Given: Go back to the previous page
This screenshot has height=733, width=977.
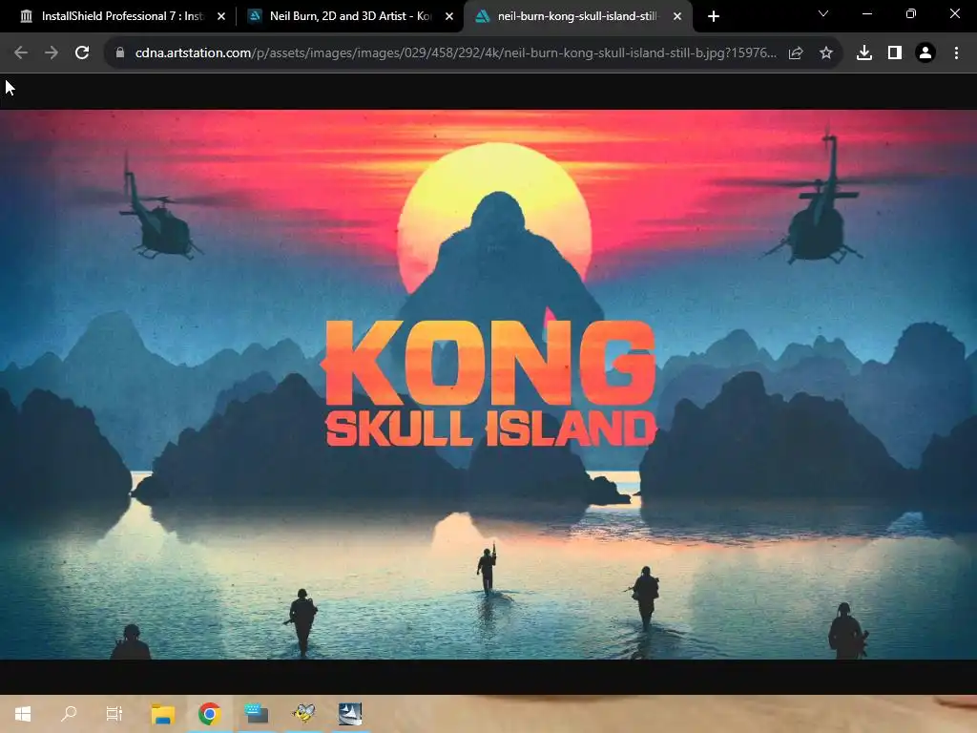Looking at the screenshot, I should [x=21, y=53].
